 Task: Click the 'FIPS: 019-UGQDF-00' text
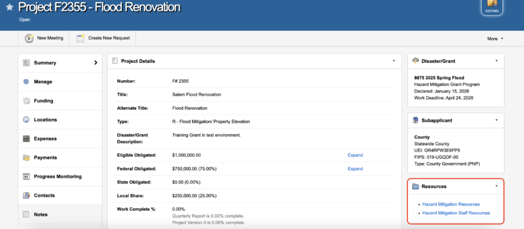(437, 157)
